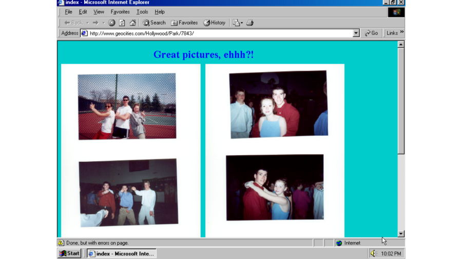Open the Back button history dropdown arrow
462x259 pixels.
click(x=87, y=23)
